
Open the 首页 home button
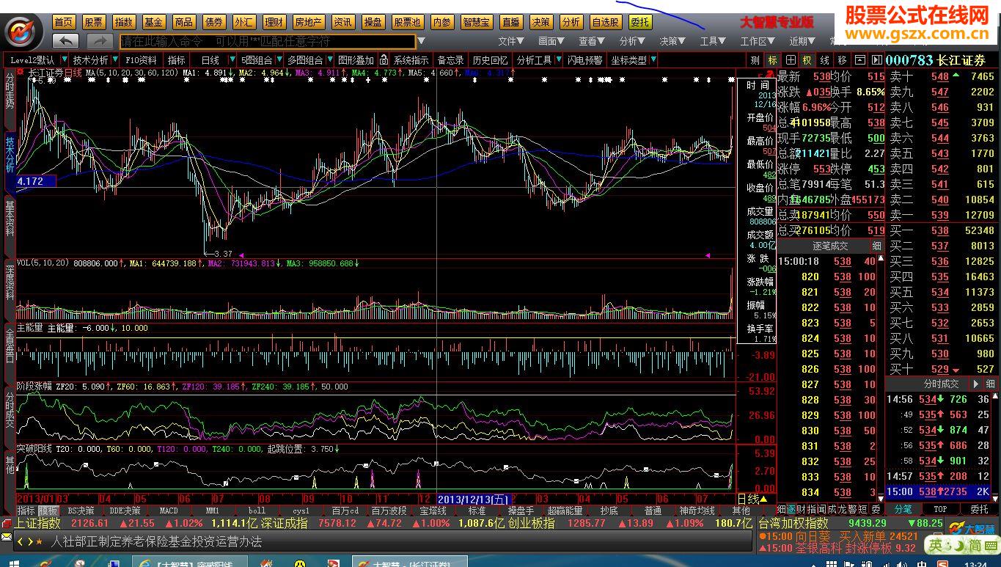tap(64, 22)
